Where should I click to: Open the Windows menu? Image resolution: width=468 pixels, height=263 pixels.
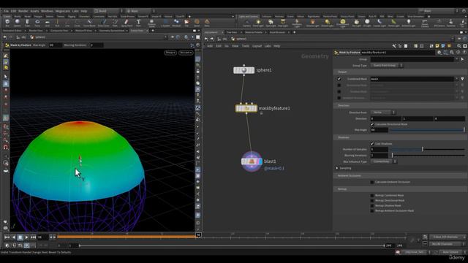47,11
